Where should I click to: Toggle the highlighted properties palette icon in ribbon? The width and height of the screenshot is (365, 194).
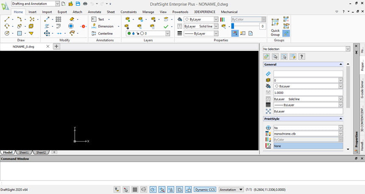point(235,33)
